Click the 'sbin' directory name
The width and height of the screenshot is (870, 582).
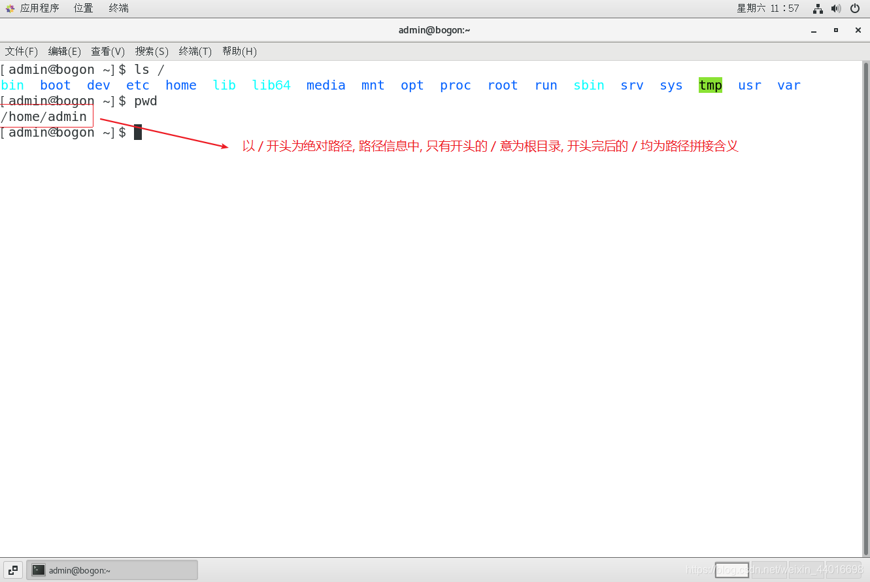pos(589,85)
